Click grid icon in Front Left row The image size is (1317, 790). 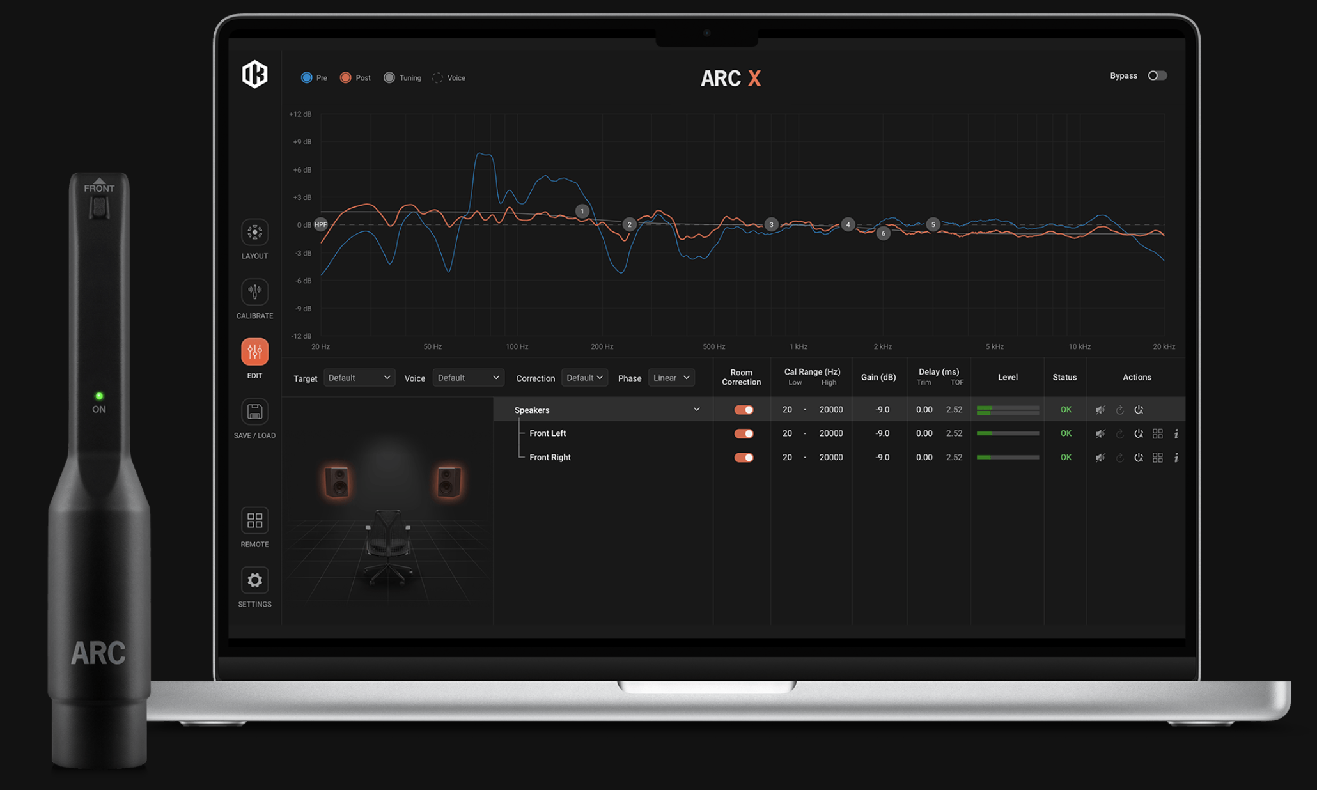[1157, 434]
